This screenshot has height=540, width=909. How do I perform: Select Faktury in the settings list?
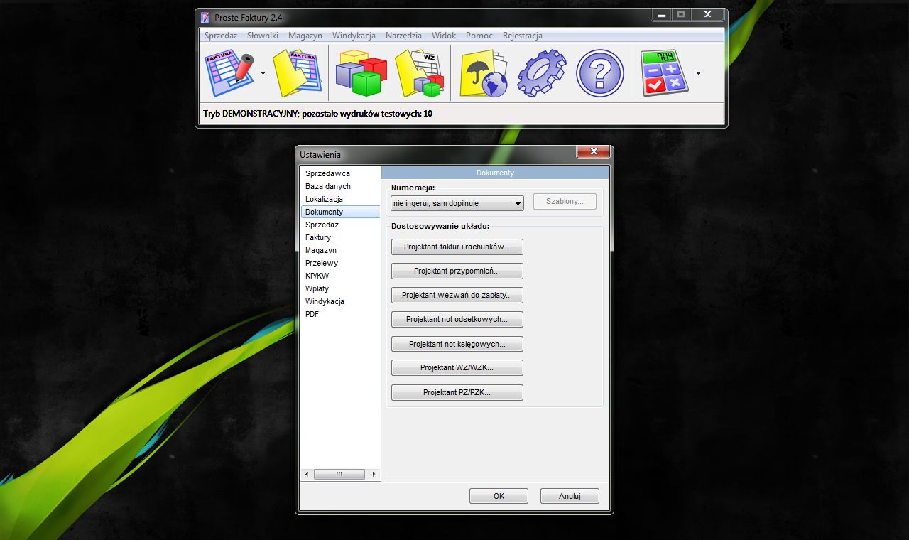point(340,237)
